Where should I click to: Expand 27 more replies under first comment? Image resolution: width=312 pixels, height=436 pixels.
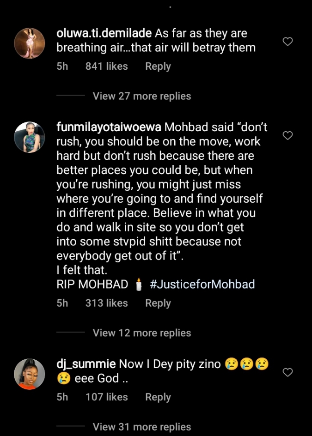point(141,96)
